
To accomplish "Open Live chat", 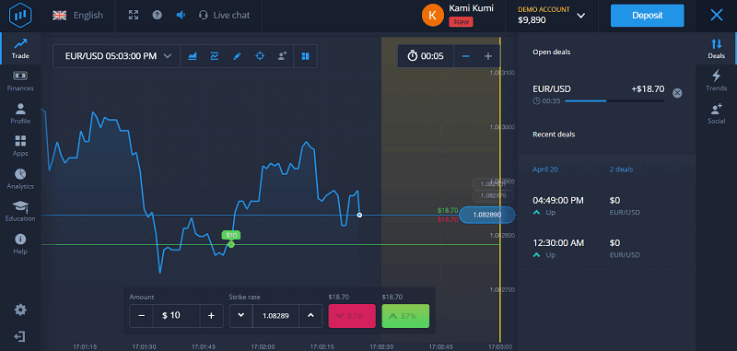I will [x=224, y=16].
